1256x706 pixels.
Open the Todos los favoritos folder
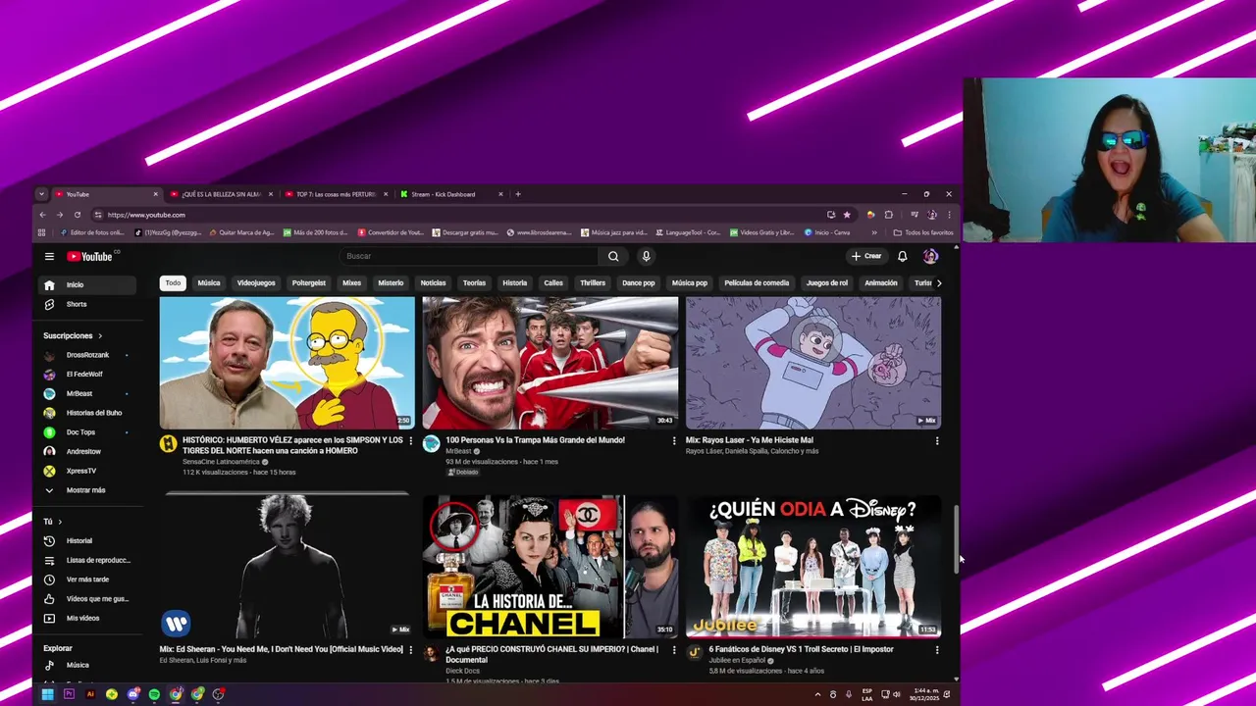(x=923, y=232)
